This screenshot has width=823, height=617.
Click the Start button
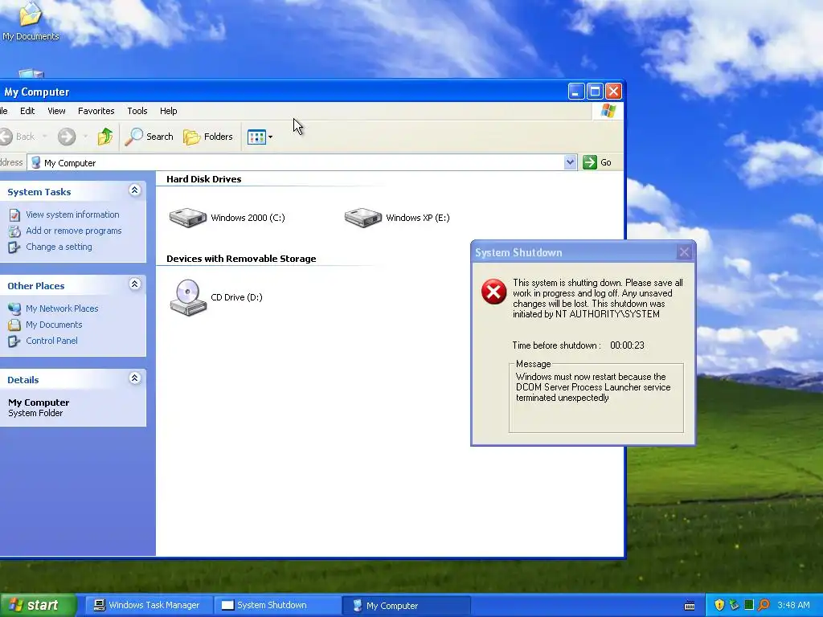pyautogui.click(x=38, y=606)
